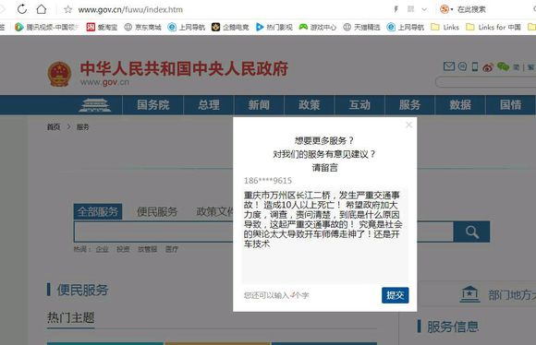Open the 游戏中心 bookmark
The image size is (536, 345).
click(318, 27)
